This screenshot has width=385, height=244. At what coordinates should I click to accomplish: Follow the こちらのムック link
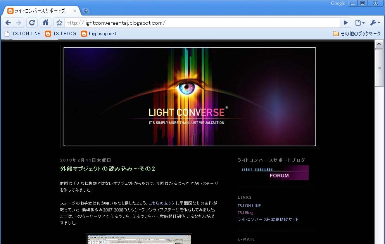162,203
